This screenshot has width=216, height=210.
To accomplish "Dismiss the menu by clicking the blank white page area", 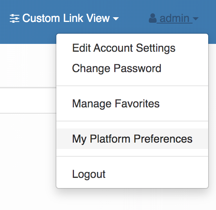I will 27,159.
